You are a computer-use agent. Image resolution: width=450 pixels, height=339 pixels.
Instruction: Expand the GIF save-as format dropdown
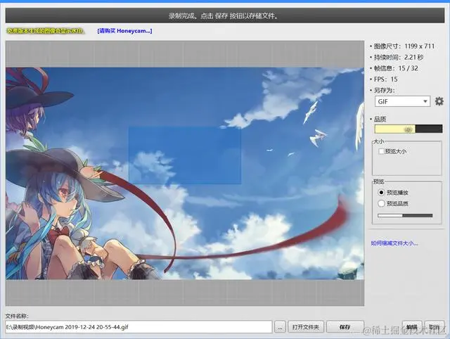tap(402, 101)
